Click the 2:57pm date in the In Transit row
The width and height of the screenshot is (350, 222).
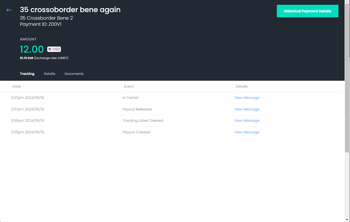28,98
